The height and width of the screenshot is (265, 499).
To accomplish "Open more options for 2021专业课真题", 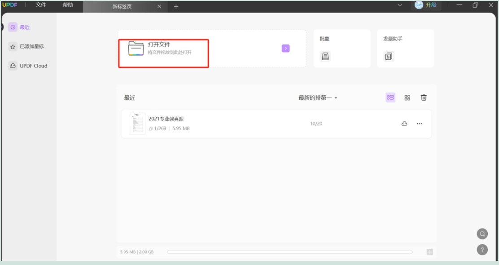I will (x=419, y=124).
